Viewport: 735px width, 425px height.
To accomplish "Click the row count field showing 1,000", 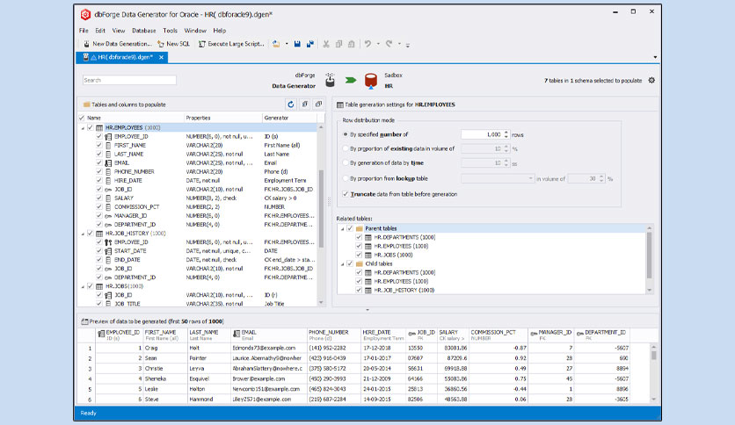I will tap(482, 134).
